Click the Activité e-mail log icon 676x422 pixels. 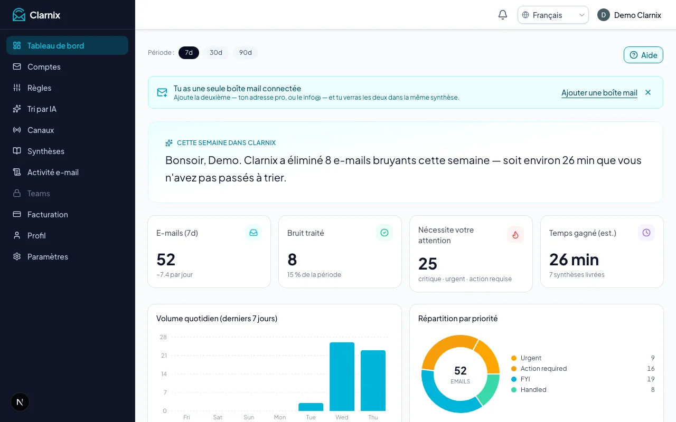point(17,172)
